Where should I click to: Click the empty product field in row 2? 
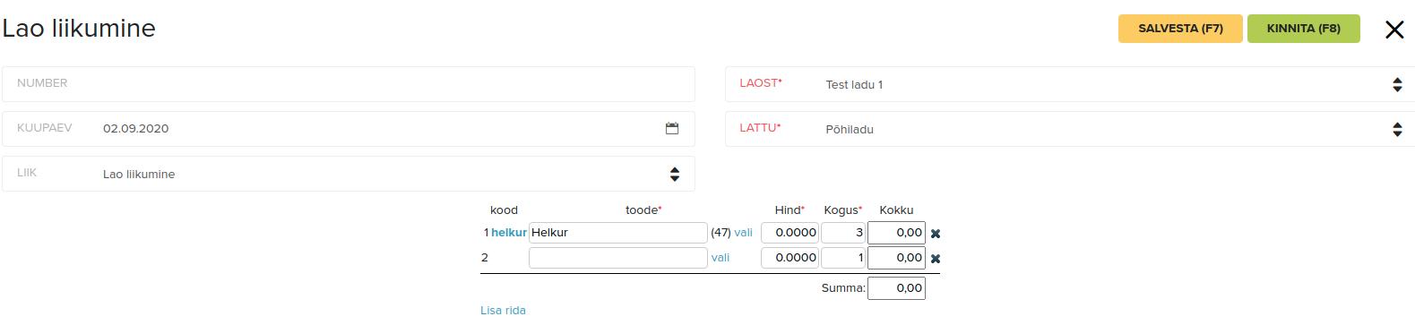pos(618,258)
